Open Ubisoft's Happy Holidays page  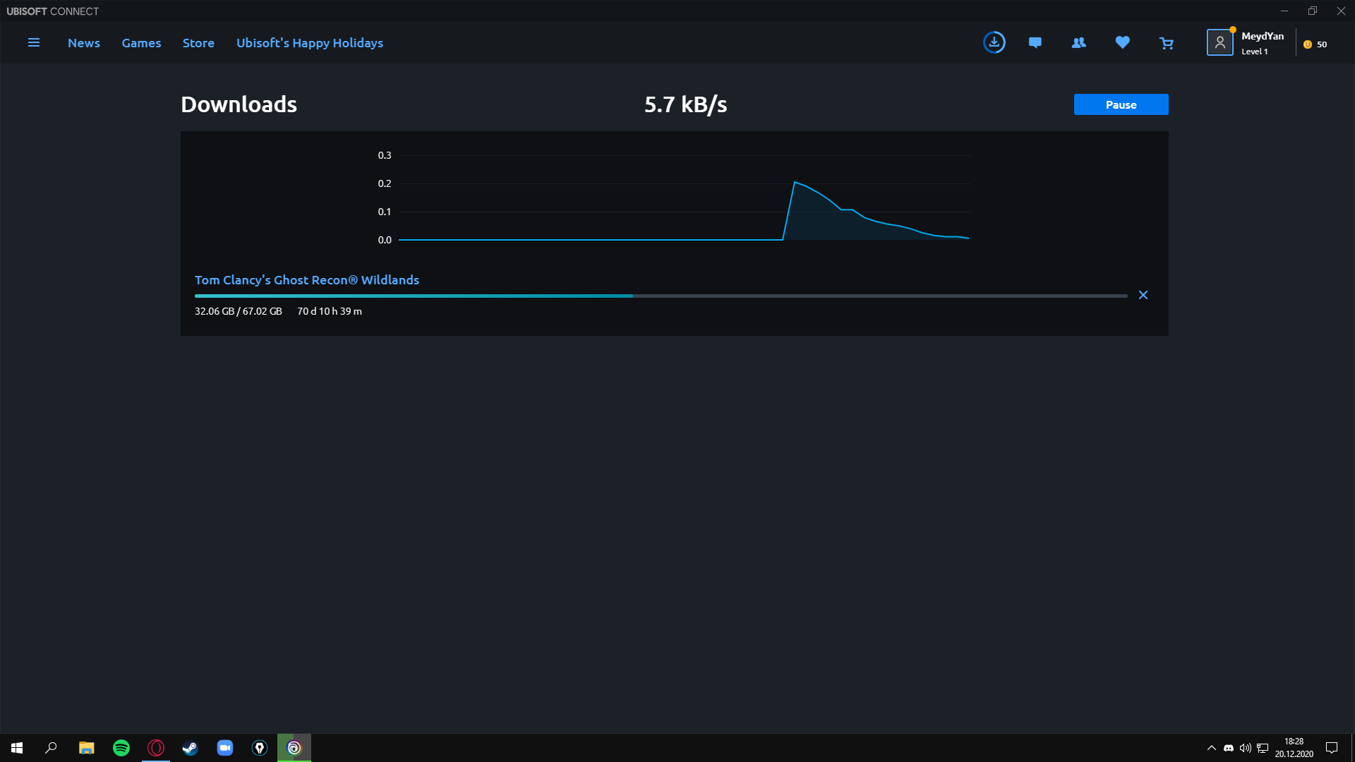310,43
